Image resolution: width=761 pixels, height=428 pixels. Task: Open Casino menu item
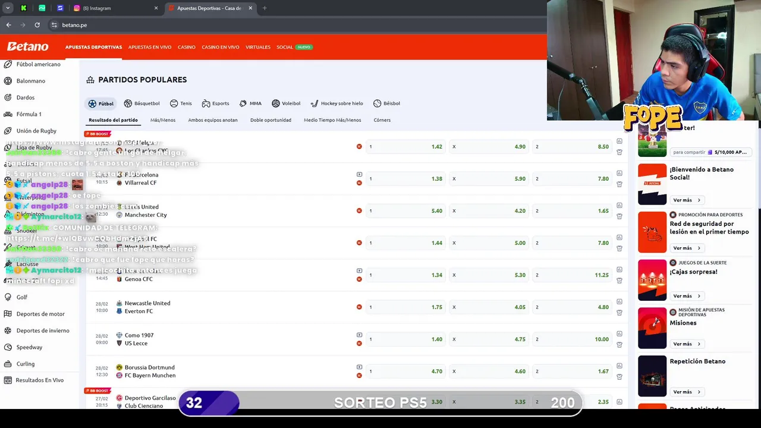(x=186, y=47)
